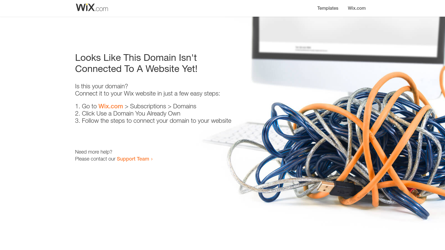Image resolution: width=445 pixels, height=250 pixels.
Task: Follow the orange Wix.com link in step one
Action: (111, 106)
